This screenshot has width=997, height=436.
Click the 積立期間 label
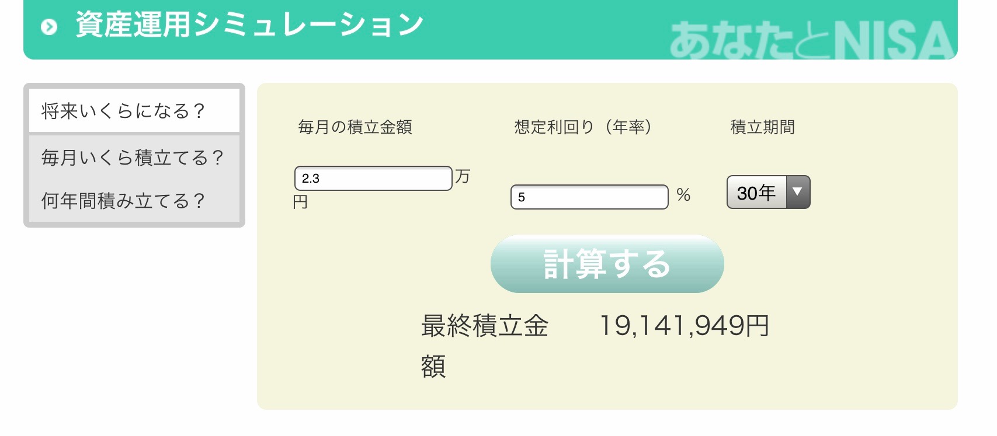coord(762,127)
